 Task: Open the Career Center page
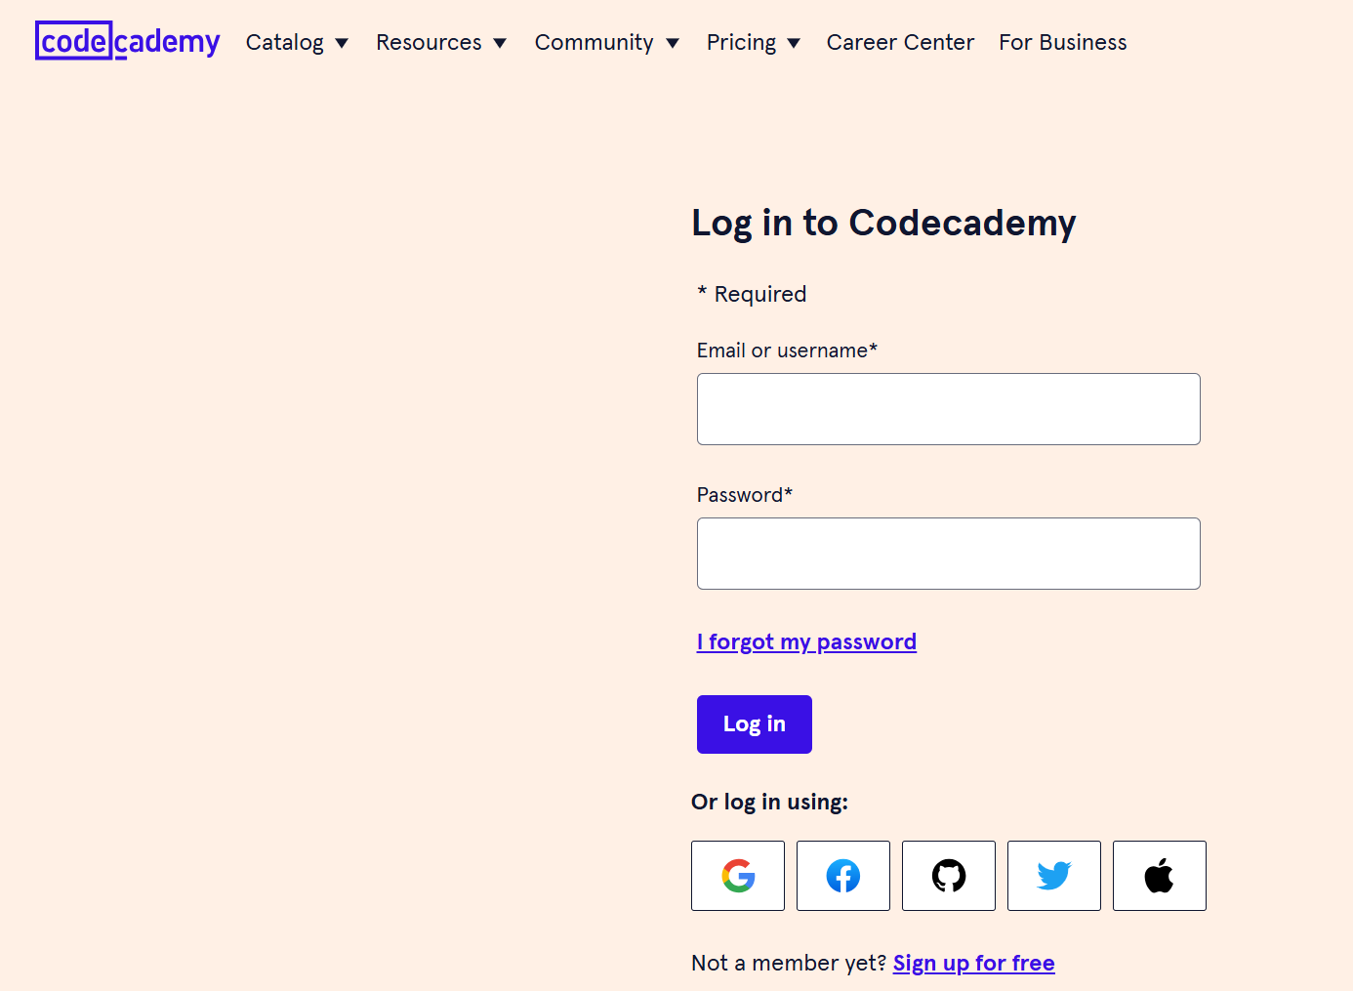(x=900, y=42)
